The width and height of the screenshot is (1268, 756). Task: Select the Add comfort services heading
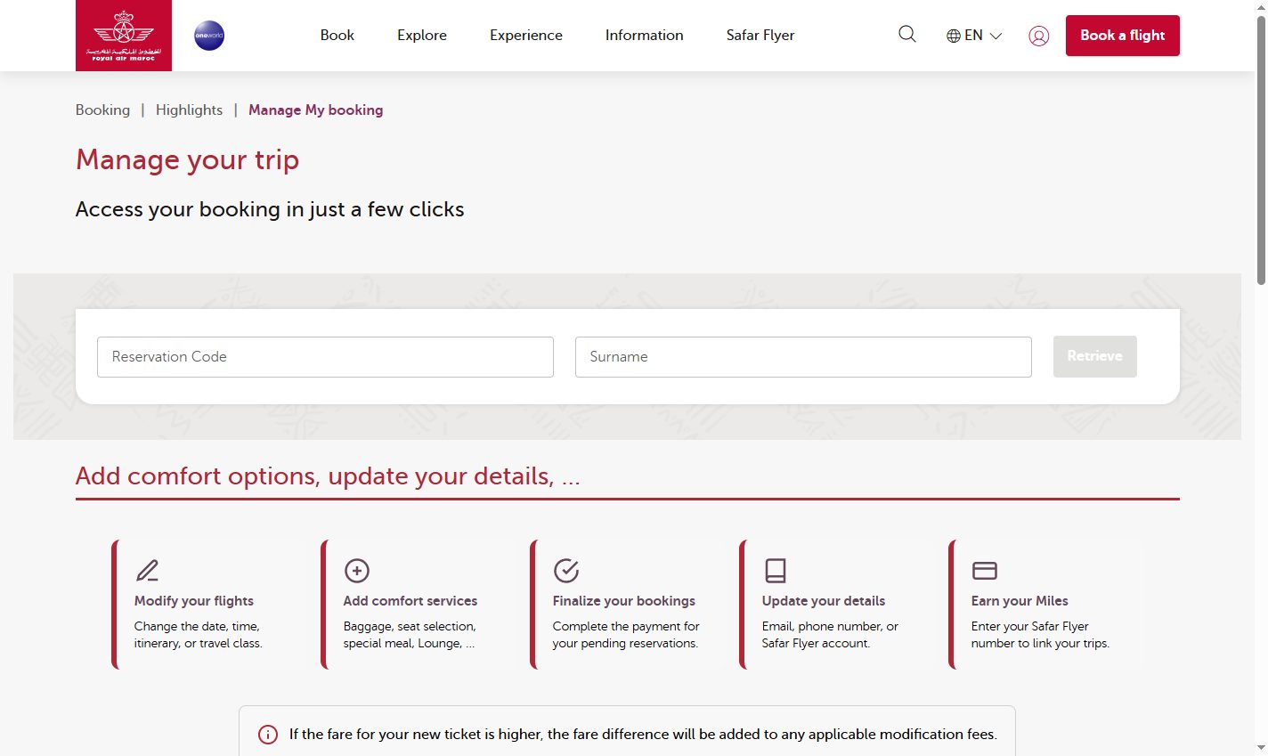(x=410, y=601)
